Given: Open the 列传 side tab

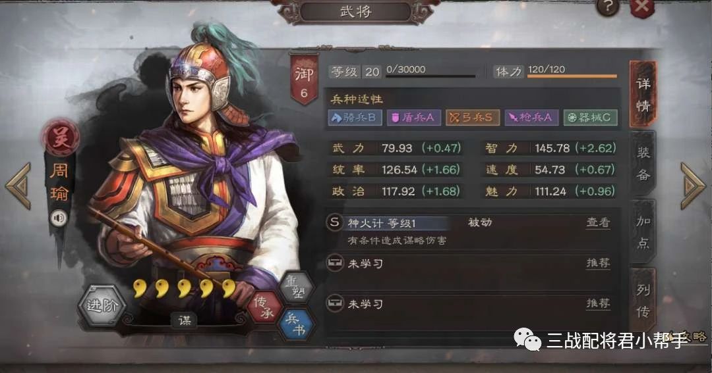Looking at the screenshot, I should (x=643, y=301).
